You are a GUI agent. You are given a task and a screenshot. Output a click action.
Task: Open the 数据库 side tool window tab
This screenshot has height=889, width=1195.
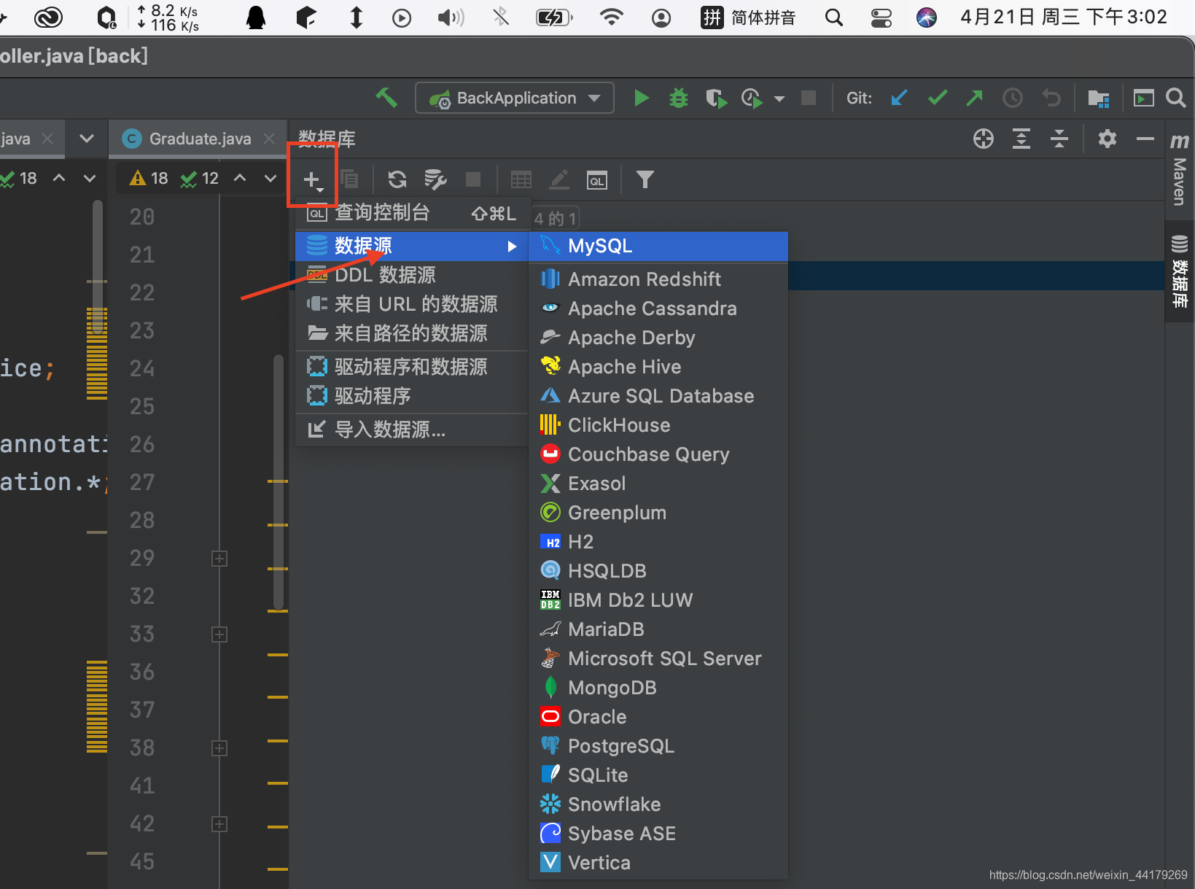point(1180,271)
